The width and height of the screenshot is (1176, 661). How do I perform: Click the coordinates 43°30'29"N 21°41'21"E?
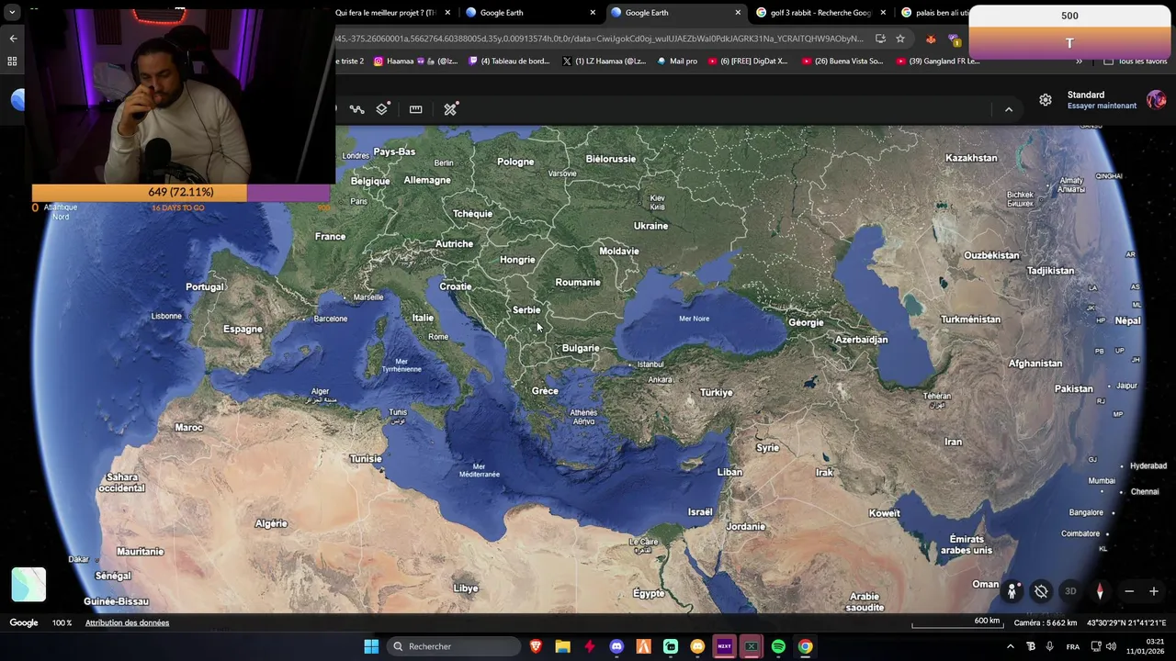point(1126,622)
